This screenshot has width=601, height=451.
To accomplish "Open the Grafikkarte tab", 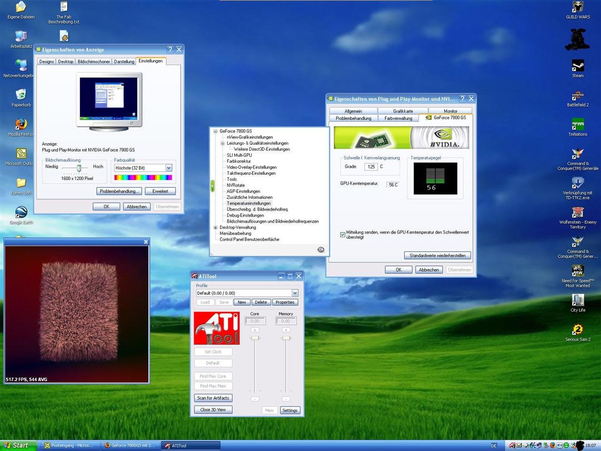I will coord(403,111).
